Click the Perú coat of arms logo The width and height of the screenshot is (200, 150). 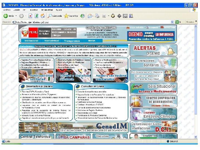(25, 32)
